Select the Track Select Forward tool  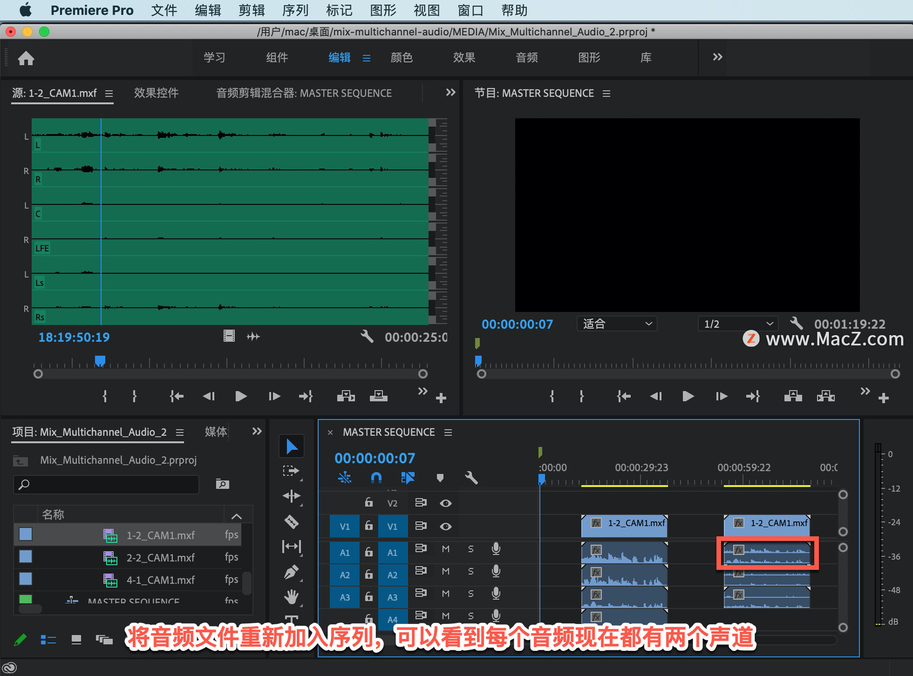[291, 471]
